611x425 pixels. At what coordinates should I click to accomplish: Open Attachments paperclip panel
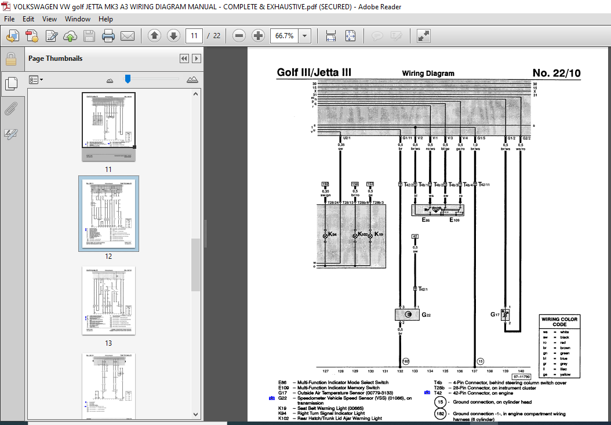(11, 109)
